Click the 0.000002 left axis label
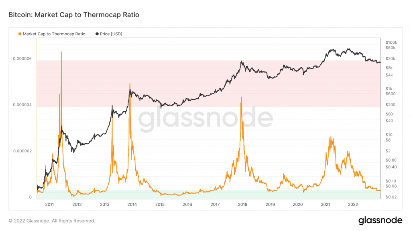This screenshot has width=411, height=231. click(22, 151)
